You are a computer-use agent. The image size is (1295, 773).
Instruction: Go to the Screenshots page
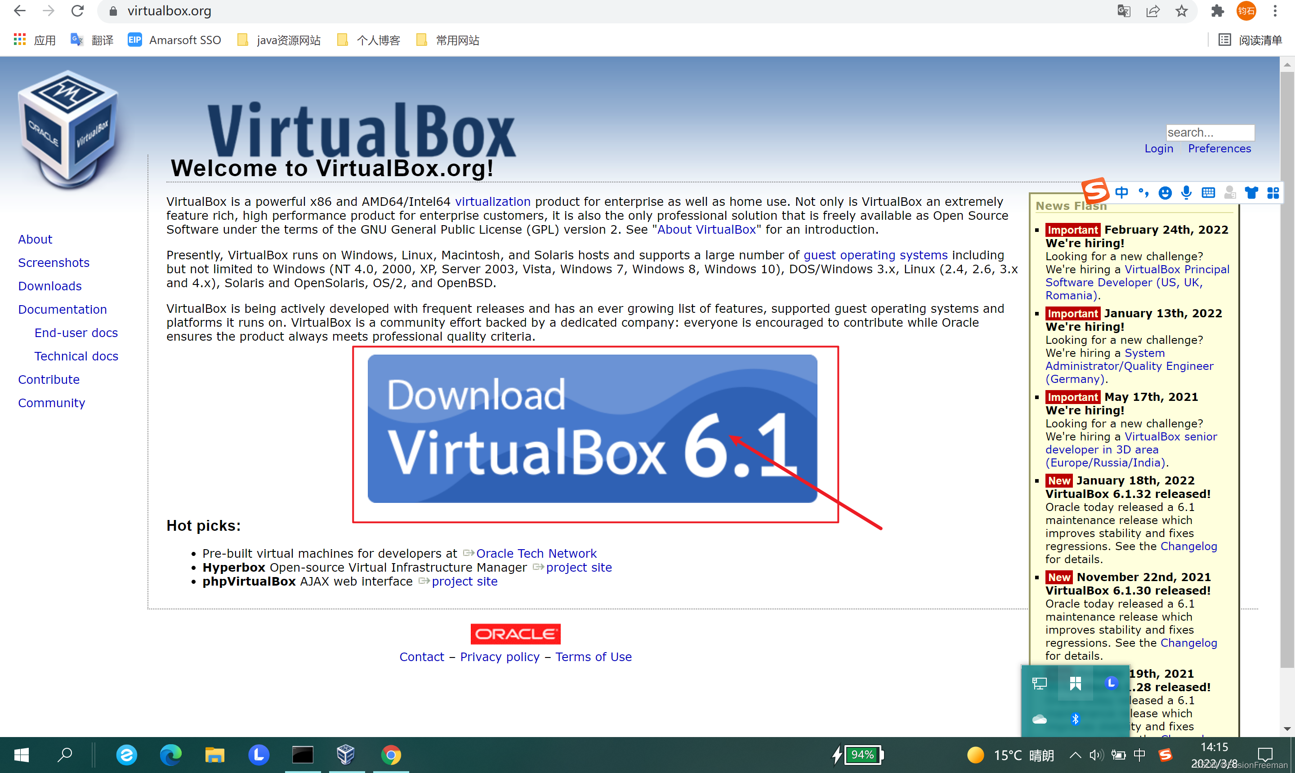click(54, 263)
